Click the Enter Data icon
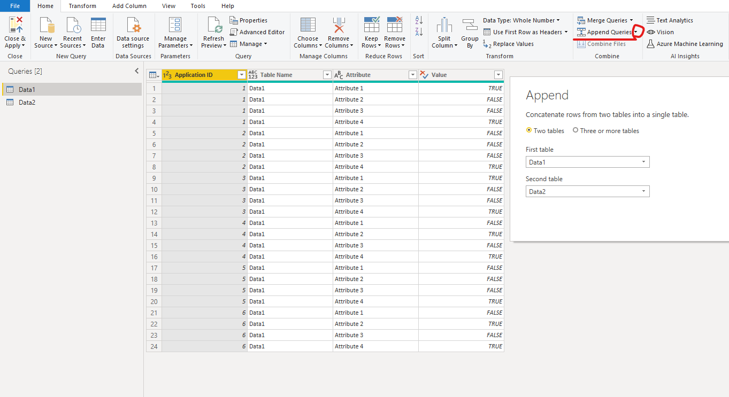The image size is (729, 397). pos(98,25)
